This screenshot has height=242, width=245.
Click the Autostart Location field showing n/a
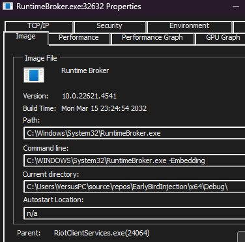(134, 213)
